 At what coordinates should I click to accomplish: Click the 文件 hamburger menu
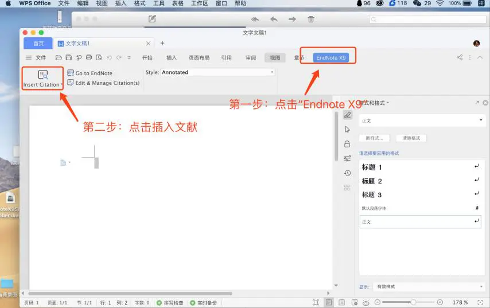[36, 57]
